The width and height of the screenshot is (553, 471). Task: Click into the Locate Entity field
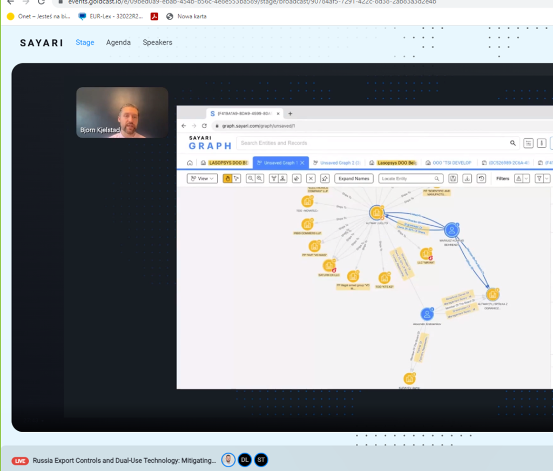[410, 179]
